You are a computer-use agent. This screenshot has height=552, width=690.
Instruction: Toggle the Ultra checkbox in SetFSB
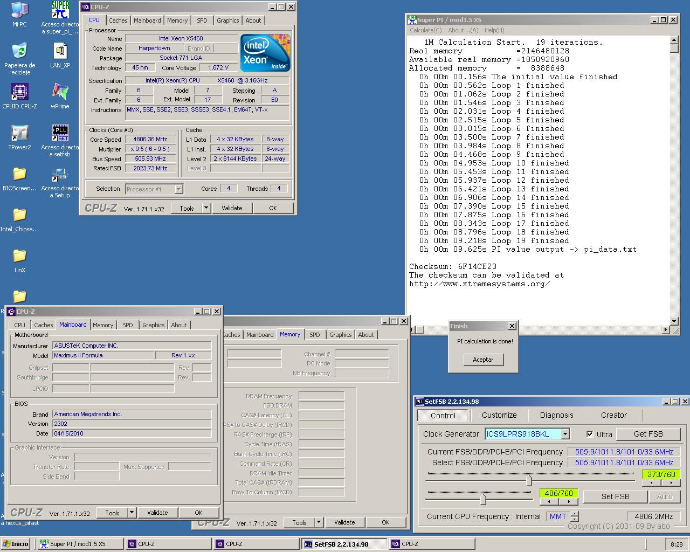click(590, 434)
